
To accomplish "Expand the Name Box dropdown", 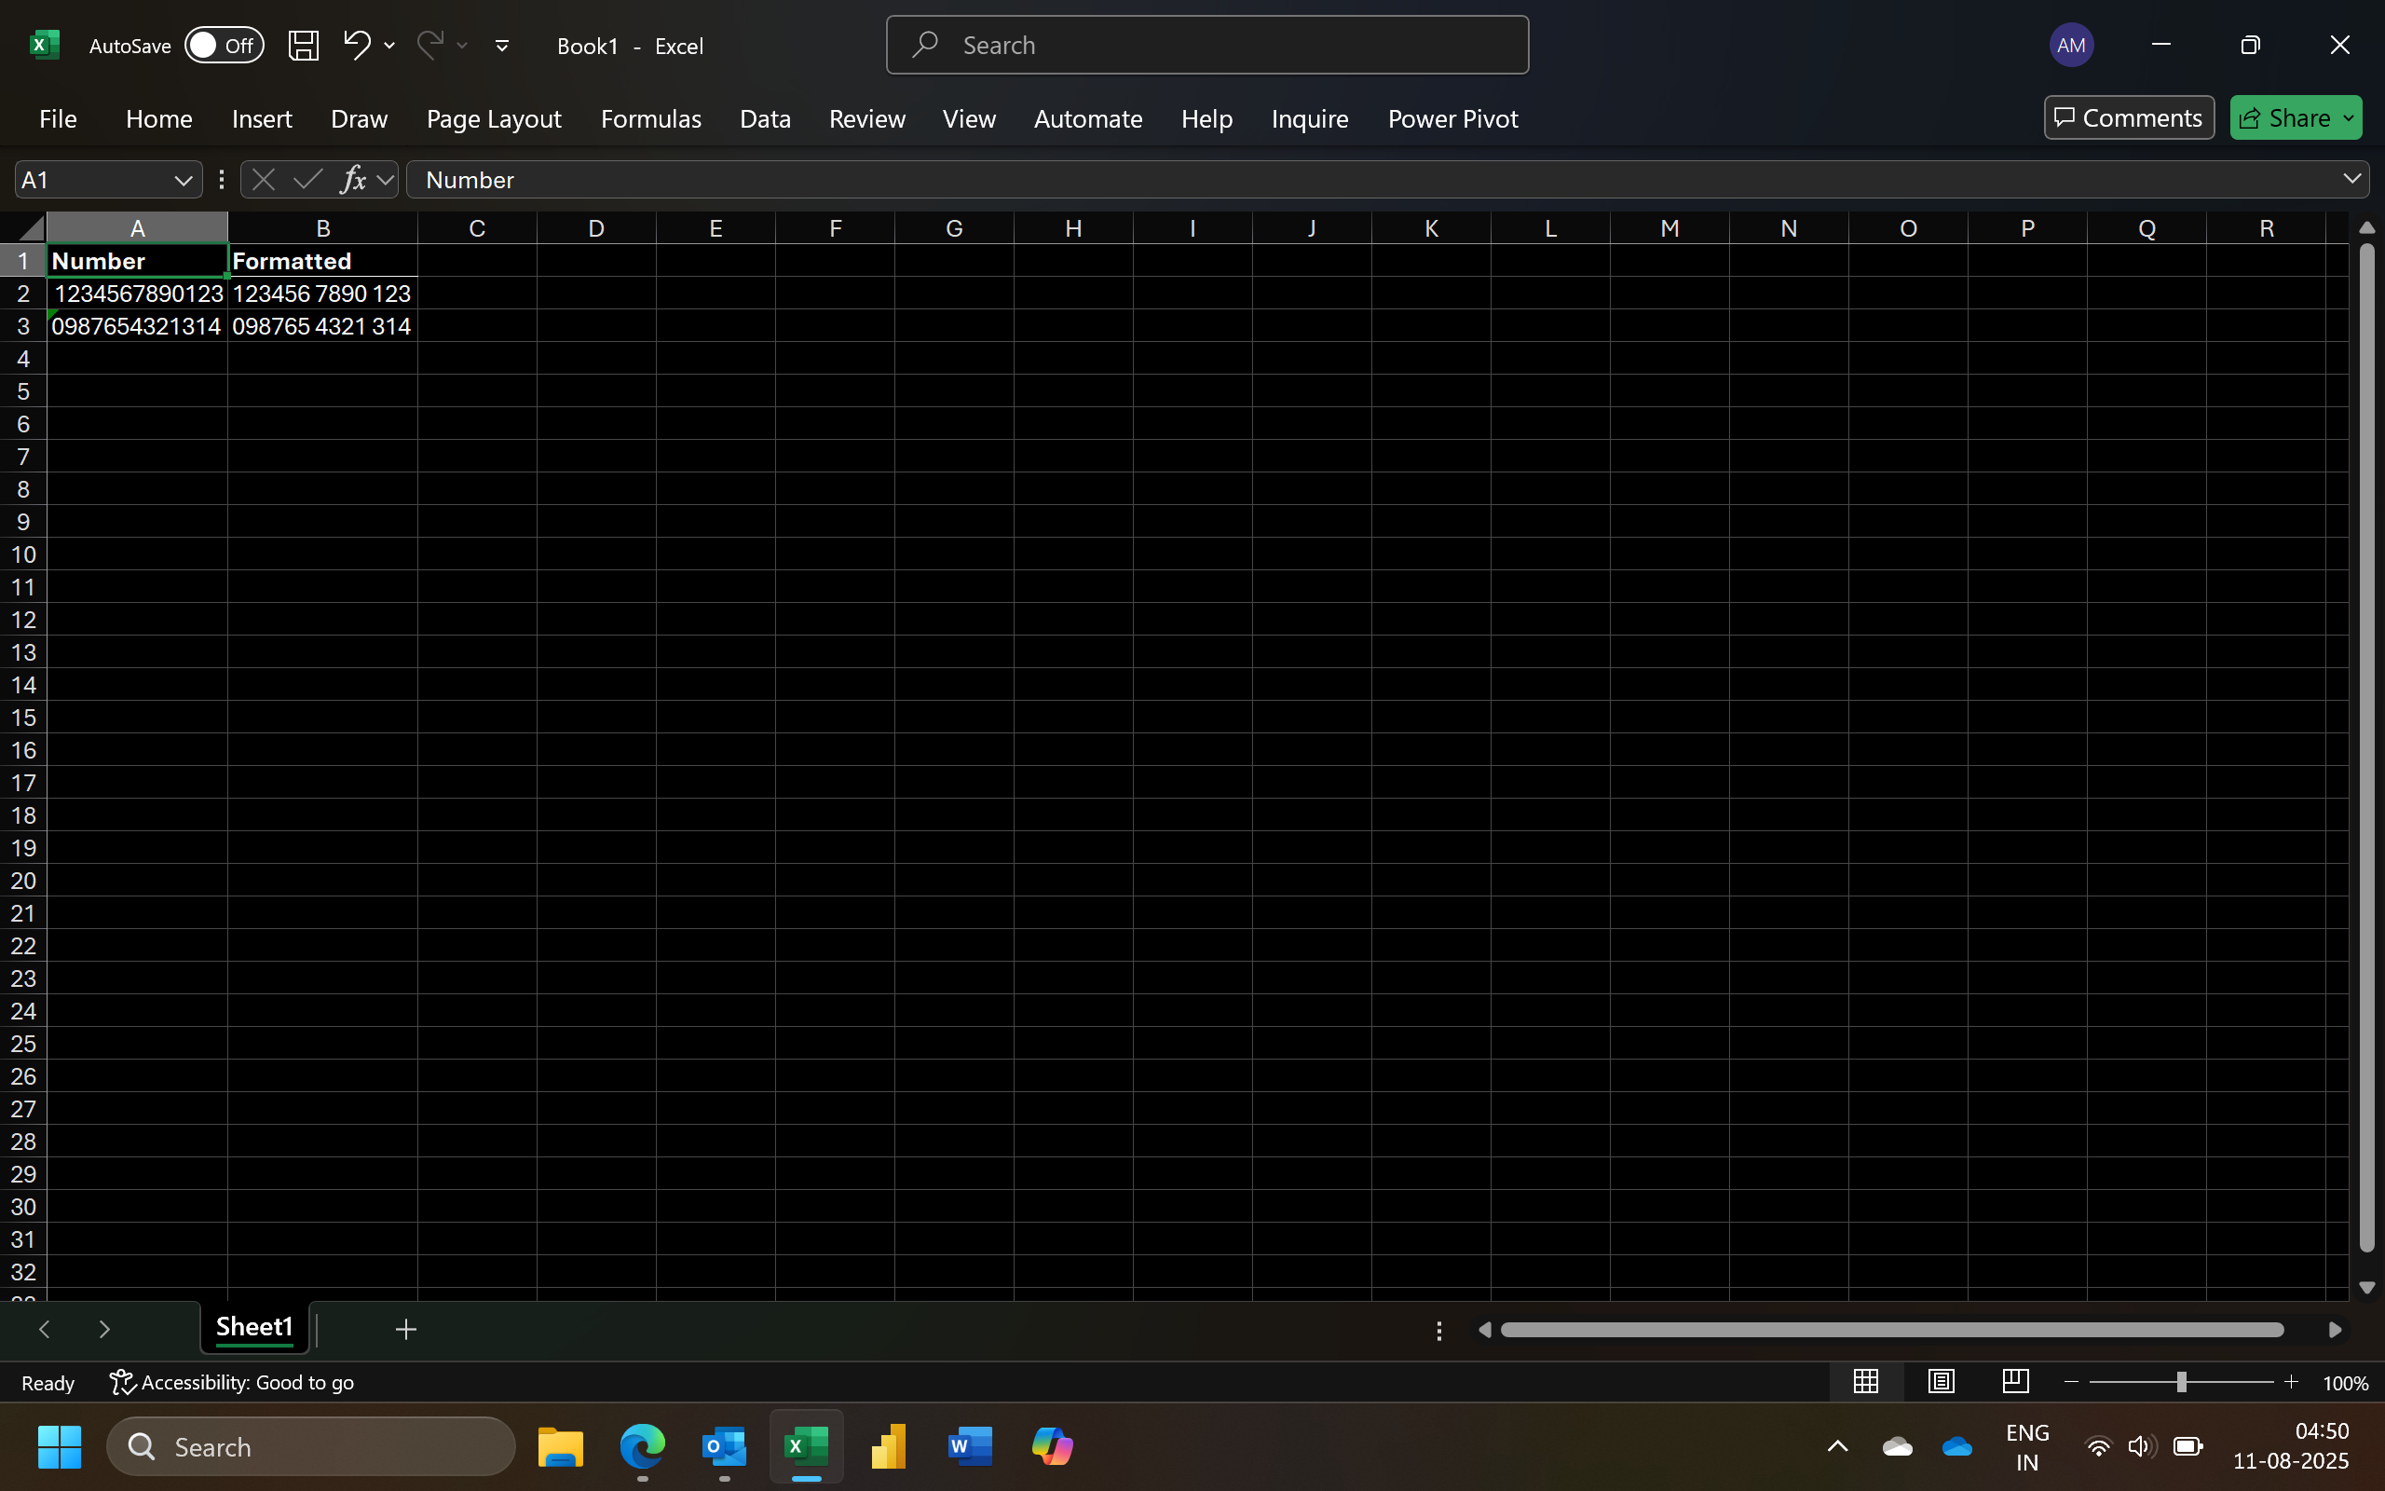I will [183, 181].
